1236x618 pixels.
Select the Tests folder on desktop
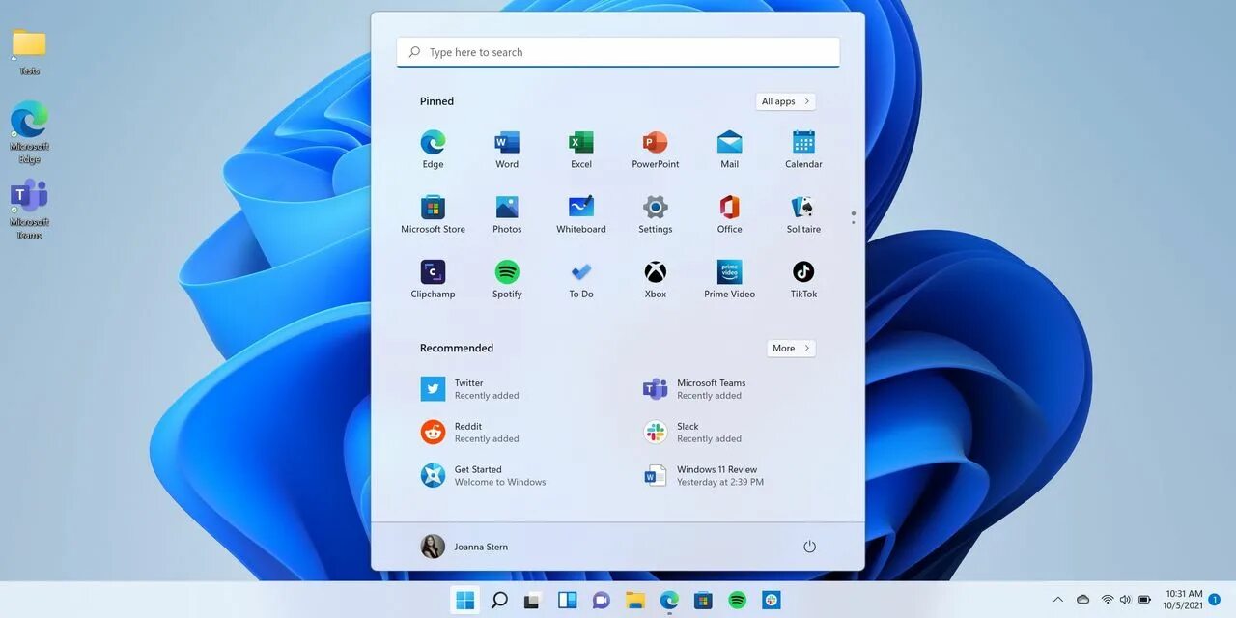point(29,52)
